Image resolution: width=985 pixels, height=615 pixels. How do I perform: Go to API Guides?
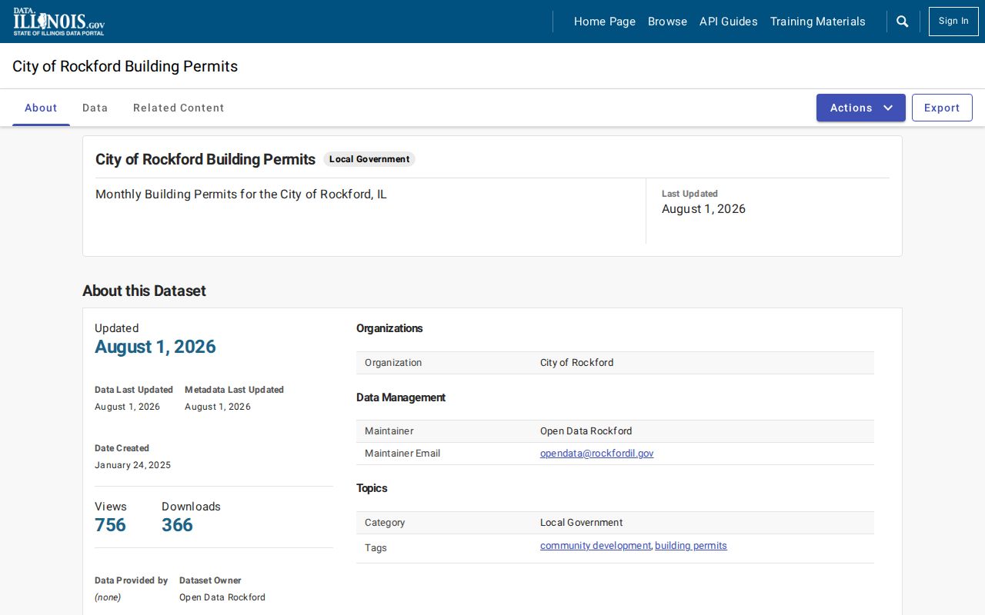[729, 22]
